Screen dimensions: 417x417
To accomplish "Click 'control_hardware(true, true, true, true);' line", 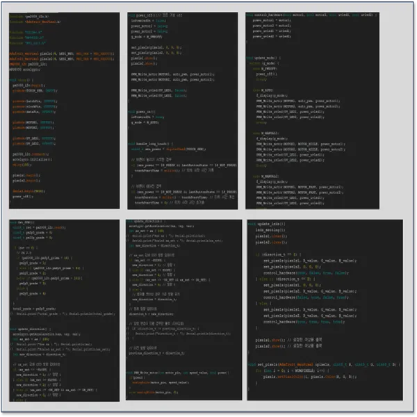I will [x=304, y=322].
